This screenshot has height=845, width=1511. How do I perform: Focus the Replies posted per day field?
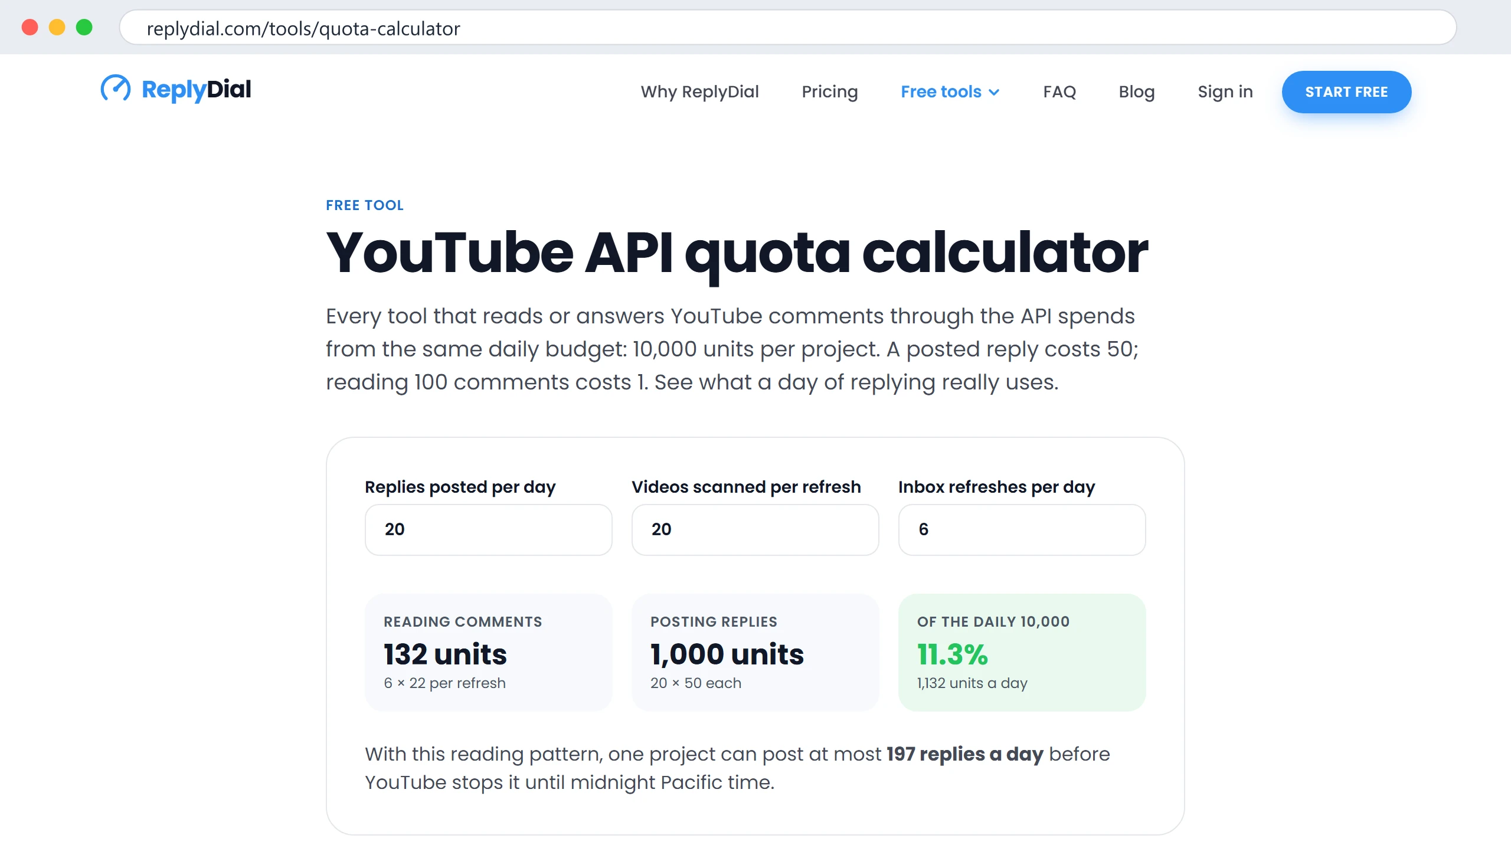click(x=488, y=529)
